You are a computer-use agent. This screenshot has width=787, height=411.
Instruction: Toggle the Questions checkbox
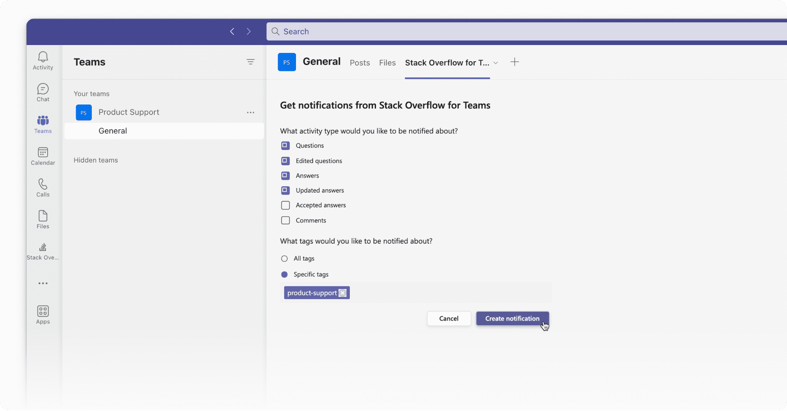[286, 146]
